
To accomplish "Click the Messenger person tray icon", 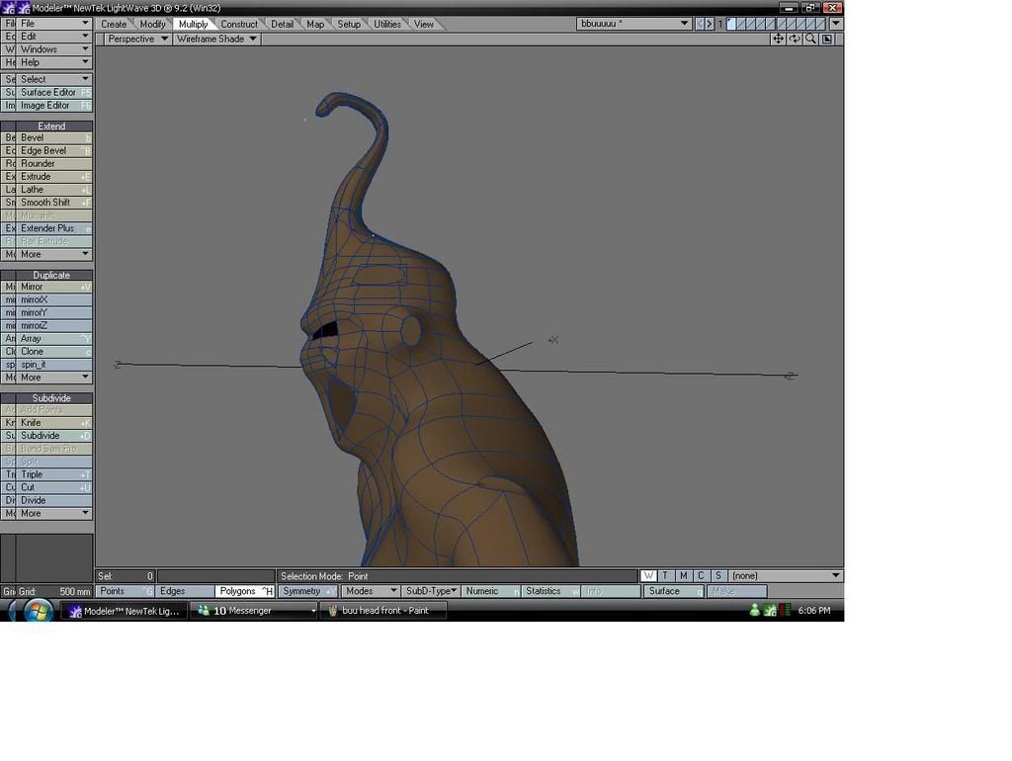I will click(754, 610).
